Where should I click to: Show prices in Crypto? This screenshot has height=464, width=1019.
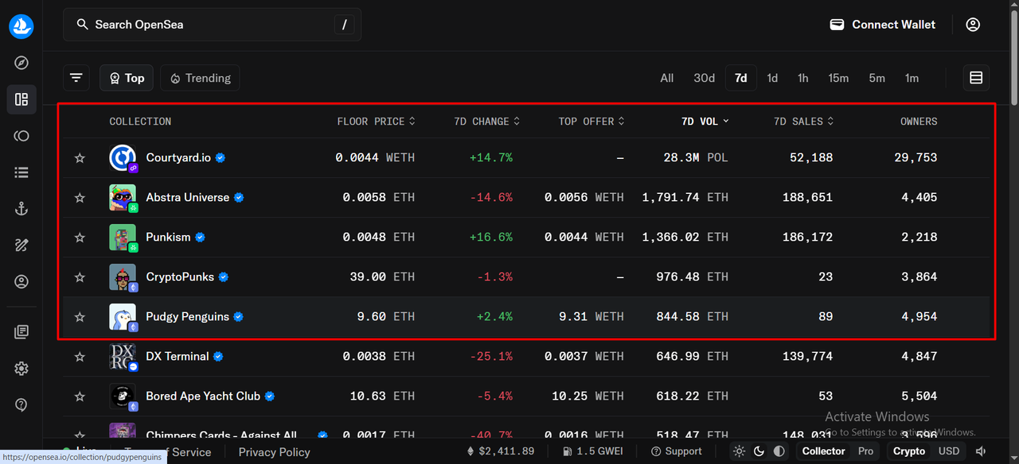coord(909,451)
